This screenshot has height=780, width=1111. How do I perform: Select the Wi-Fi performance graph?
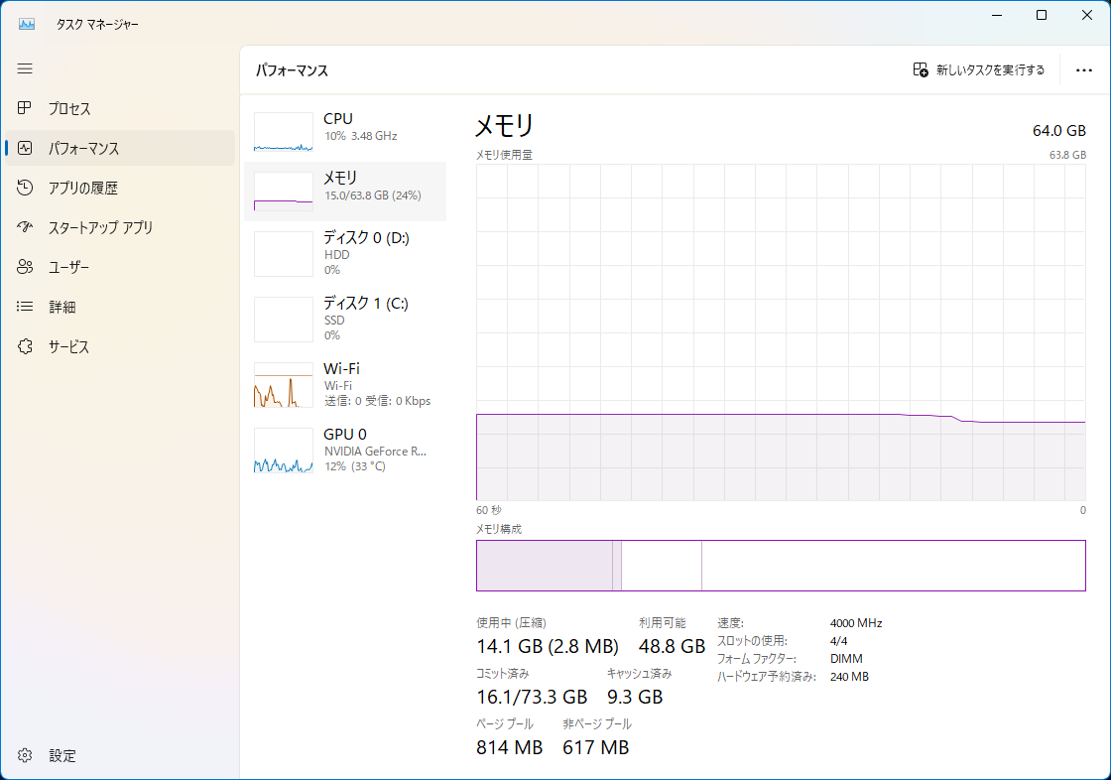tap(342, 384)
